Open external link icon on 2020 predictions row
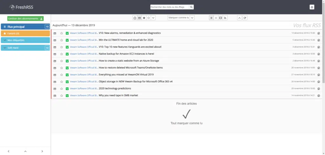 [x=319, y=88]
